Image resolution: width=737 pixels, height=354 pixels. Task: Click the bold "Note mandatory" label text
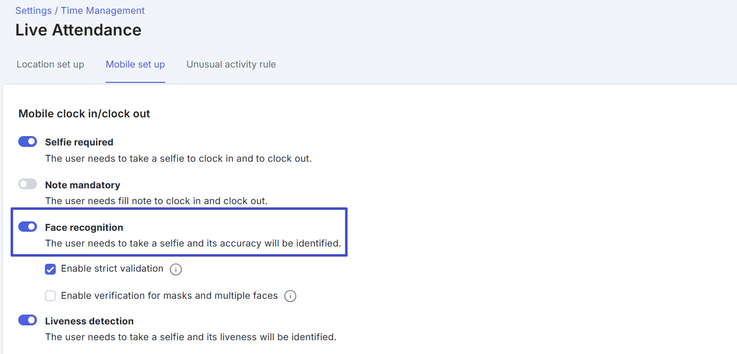point(82,185)
